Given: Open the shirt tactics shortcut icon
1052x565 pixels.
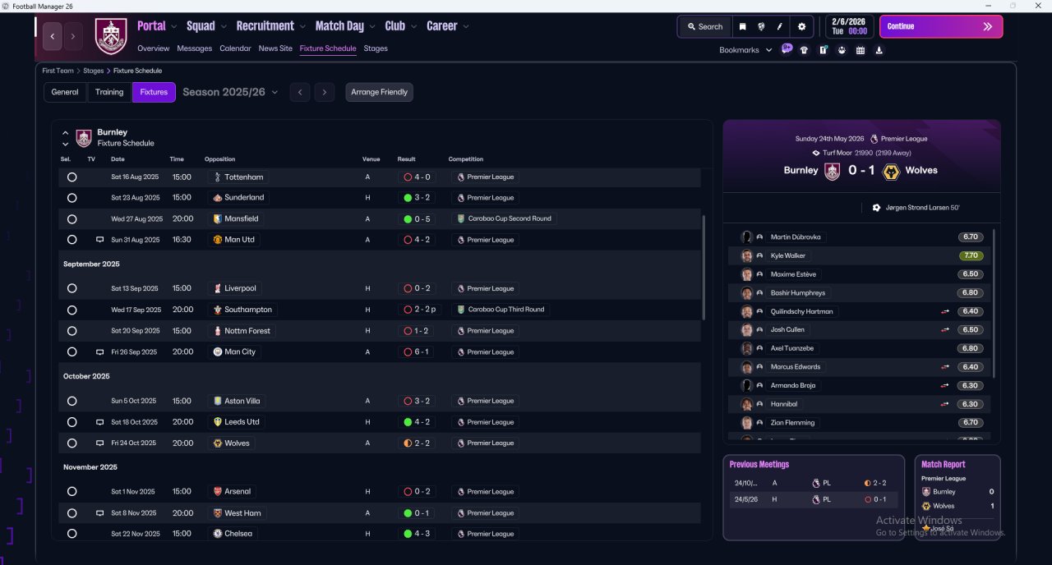Looking at the screenshot, I should (804, 50).
